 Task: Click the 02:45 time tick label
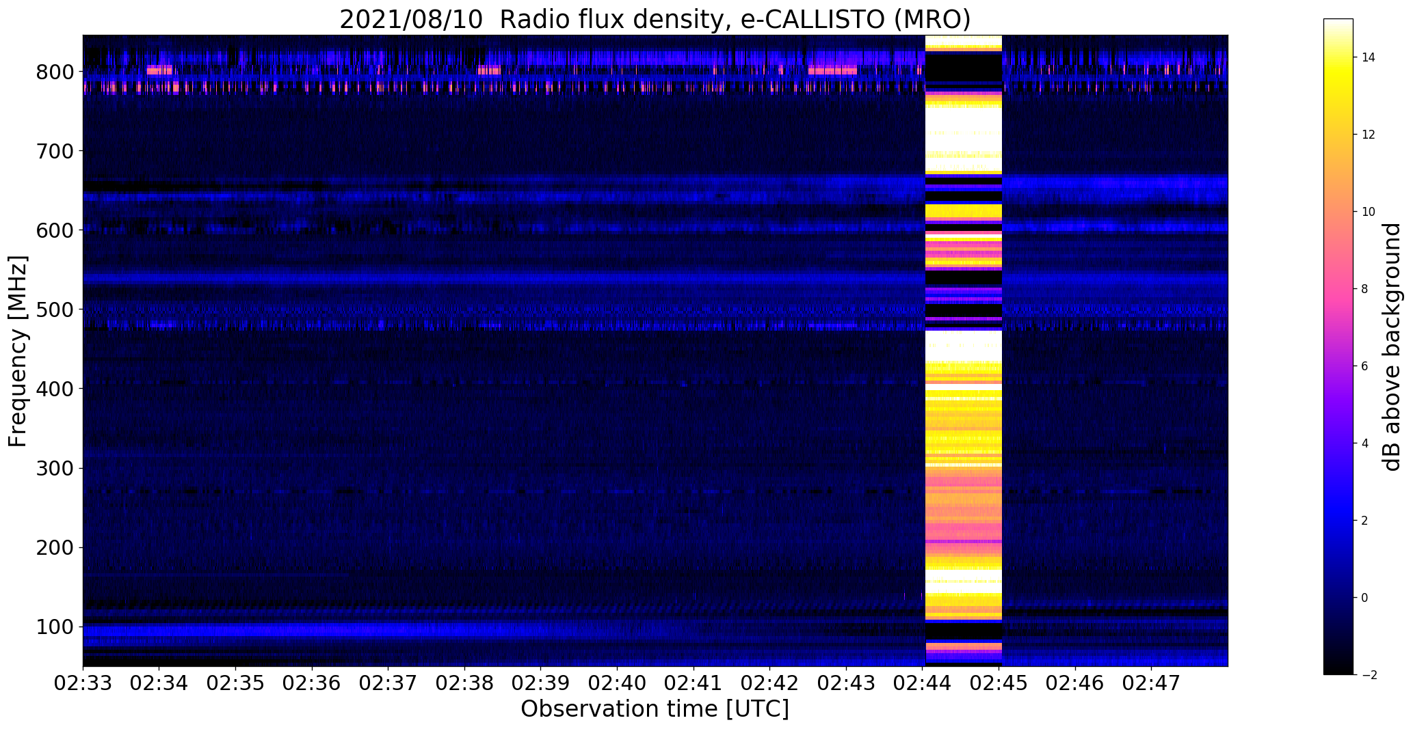(x=999, y=683)
